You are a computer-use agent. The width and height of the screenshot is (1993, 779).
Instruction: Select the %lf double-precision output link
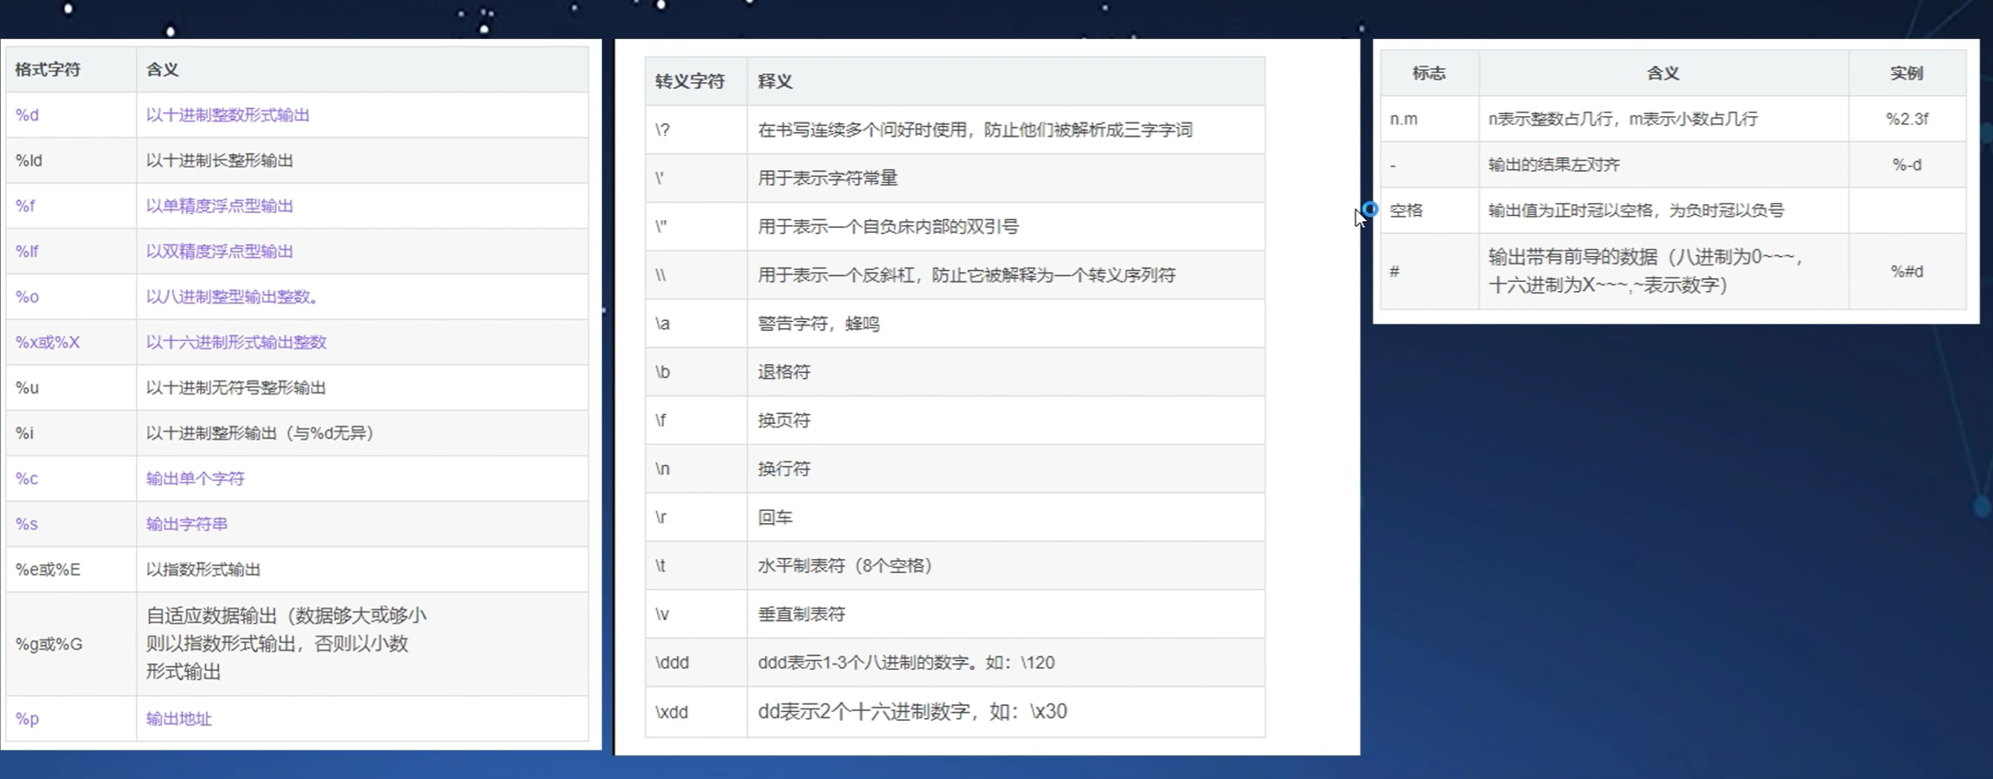28,251
